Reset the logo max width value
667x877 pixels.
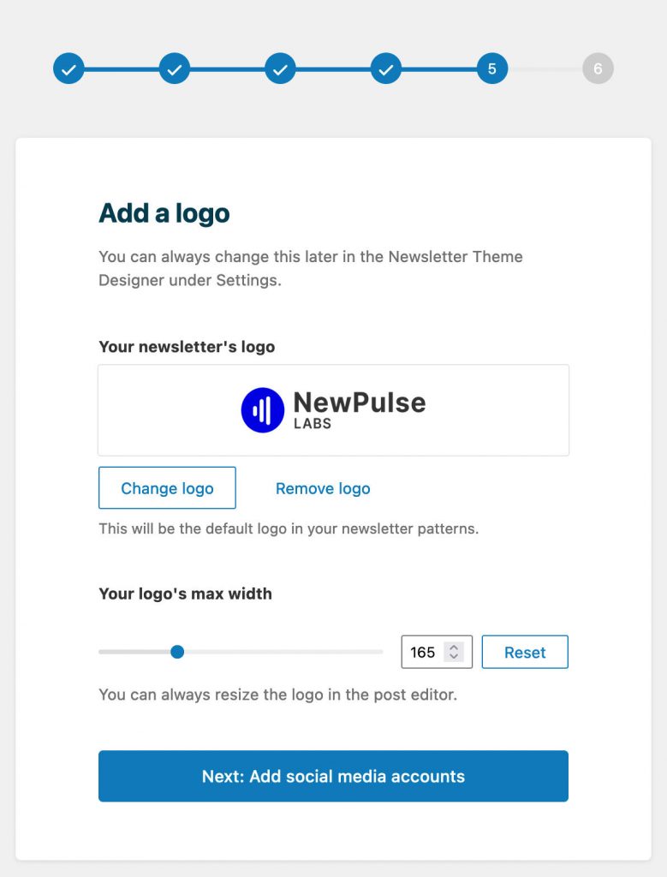[x=525, y=652]
